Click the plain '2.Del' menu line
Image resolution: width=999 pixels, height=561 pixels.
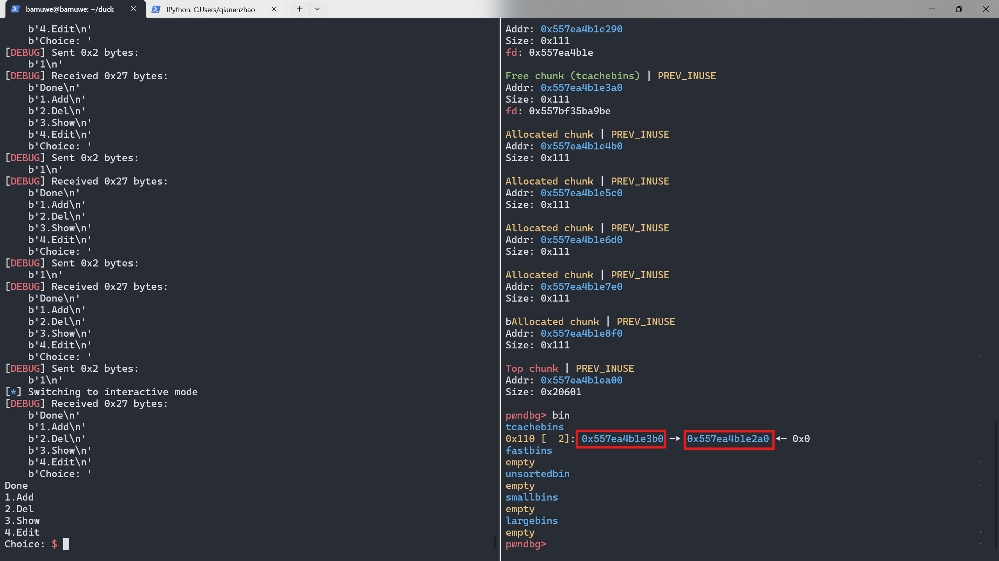coord(19,509)
